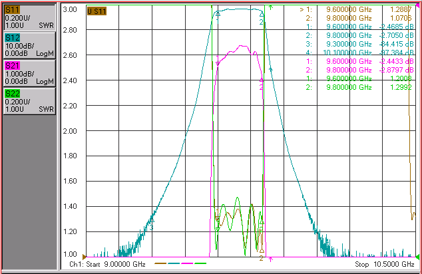Click S11 marker 1 readout value 1.2887
The width and height of the screenshot is (422, 274).
tap(401, 9)
